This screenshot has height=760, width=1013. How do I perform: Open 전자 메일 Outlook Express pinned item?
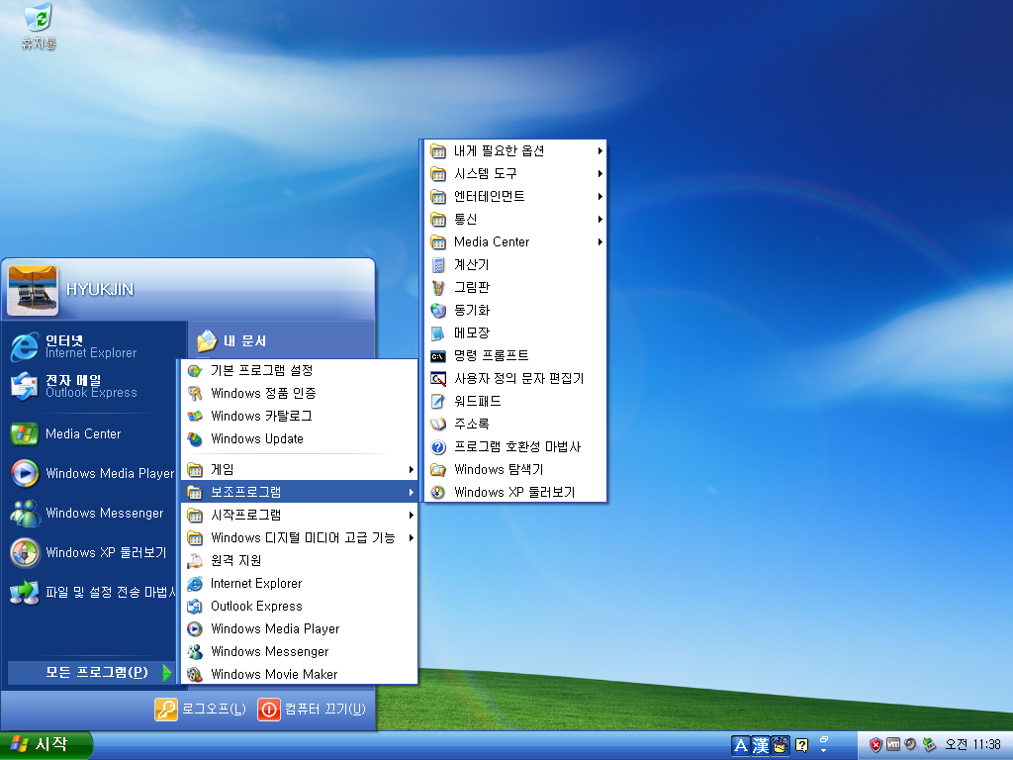[90, 386]
